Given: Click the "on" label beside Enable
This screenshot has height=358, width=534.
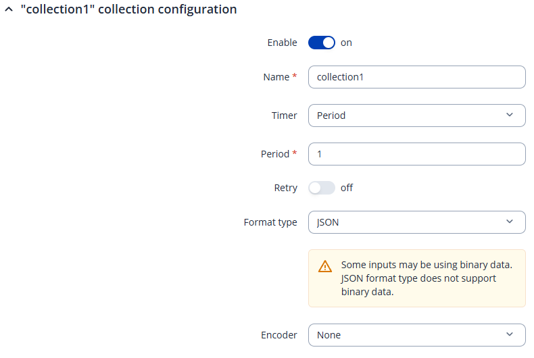Looking at the screenshot, I should 346,43.
